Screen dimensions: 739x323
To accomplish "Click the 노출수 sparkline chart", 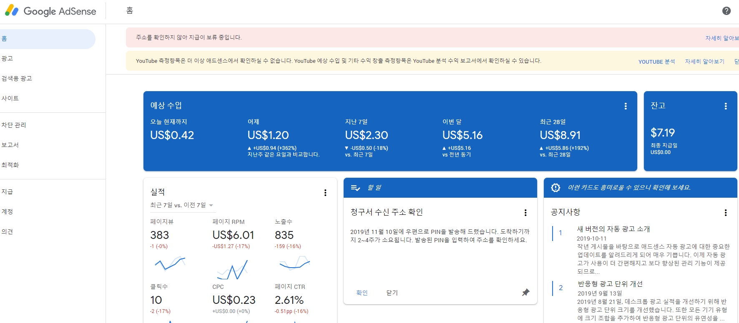I will (x=294, y=263).
